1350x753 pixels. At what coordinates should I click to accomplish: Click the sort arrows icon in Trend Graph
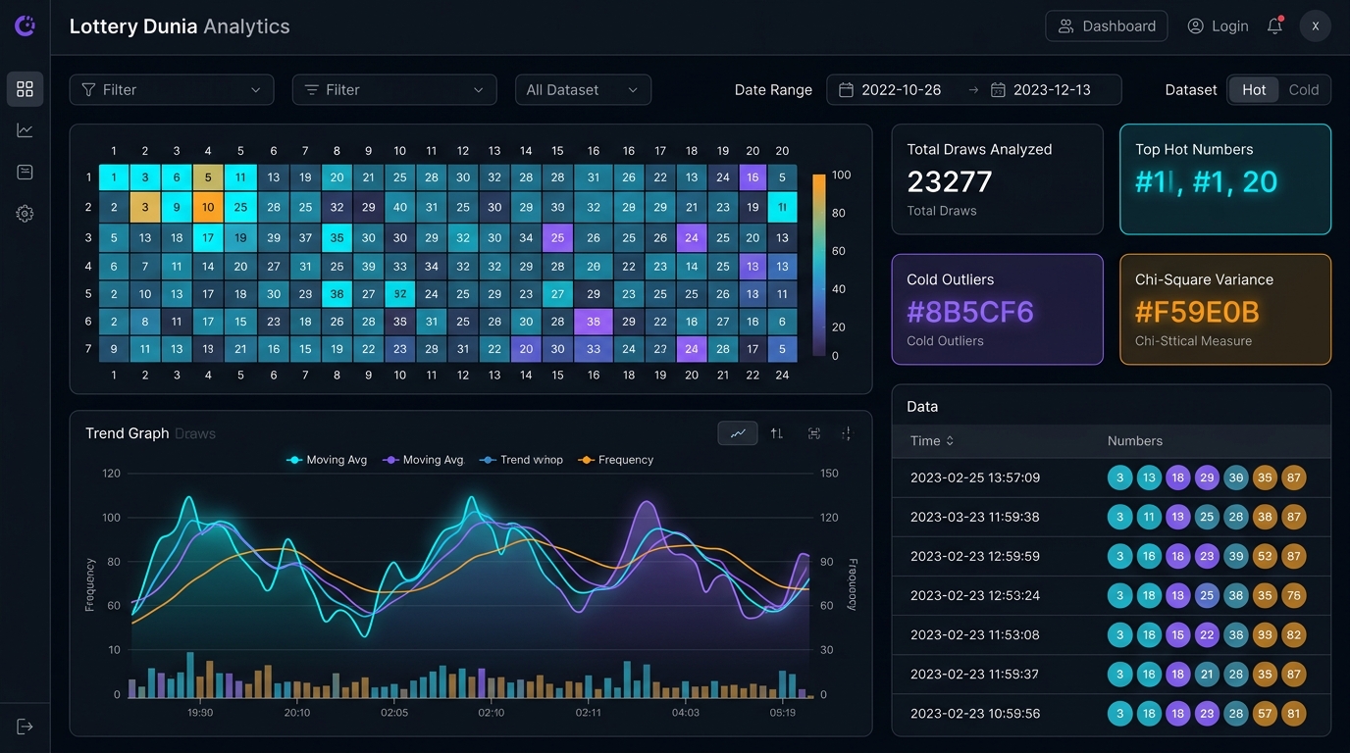pyautogui.click(x=777, y=433)
